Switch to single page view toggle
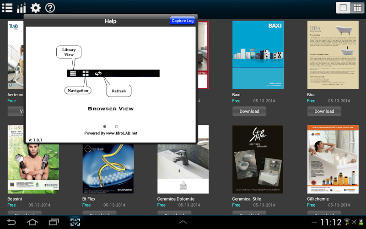Viewport: 366px width, 229px height. [343, 8]
